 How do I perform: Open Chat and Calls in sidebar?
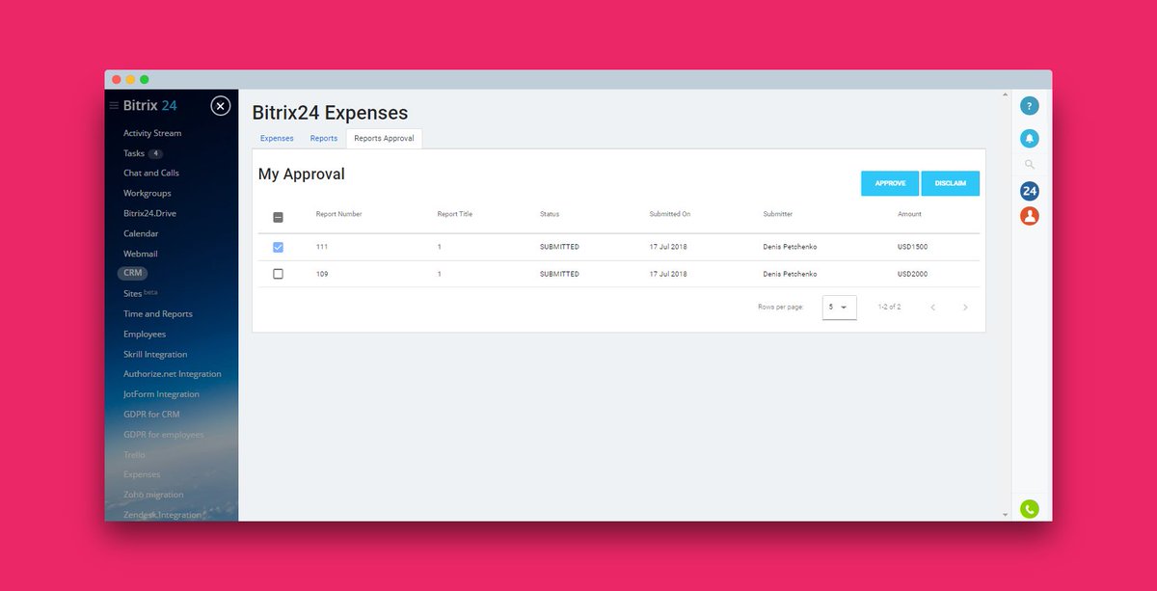coord(151,173)
